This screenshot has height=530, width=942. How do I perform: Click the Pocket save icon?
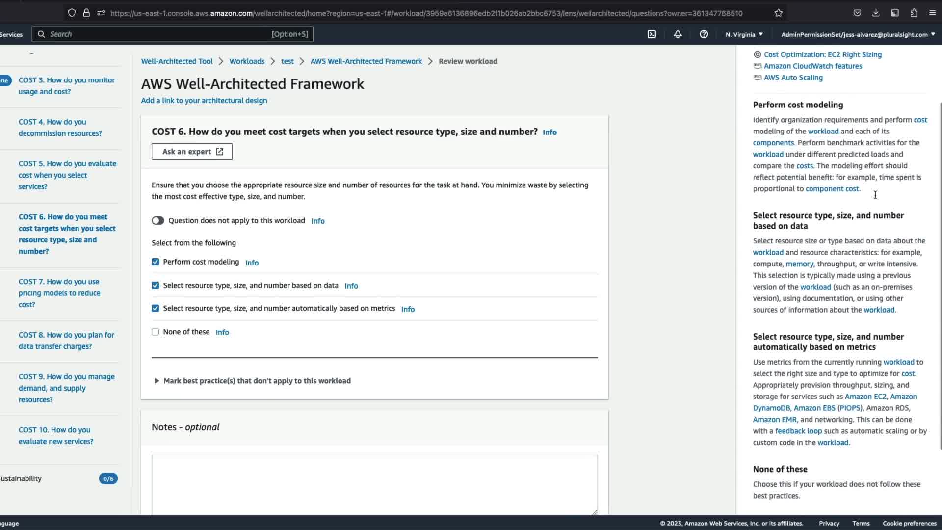pyautogui.click(x=857, y=13)
